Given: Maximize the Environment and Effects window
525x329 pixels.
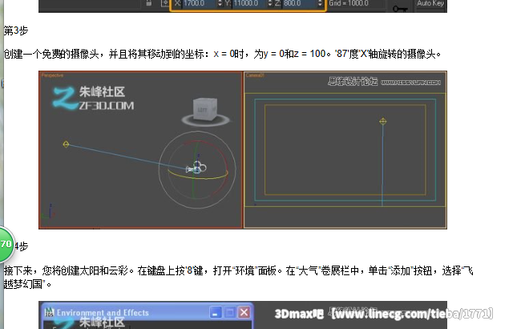Looking at the screenshot, I should coord(230,313).
